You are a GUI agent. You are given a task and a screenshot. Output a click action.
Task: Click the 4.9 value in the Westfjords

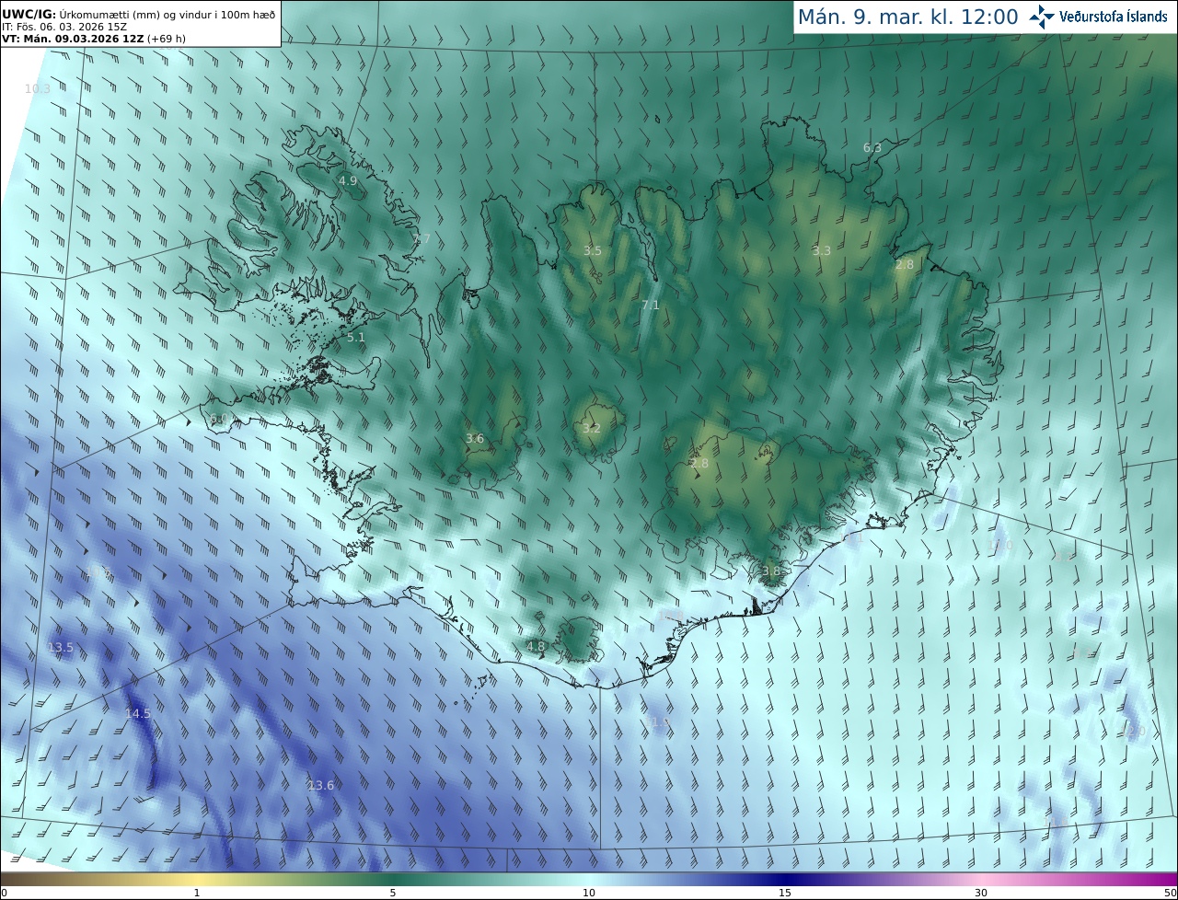(348, 180)
